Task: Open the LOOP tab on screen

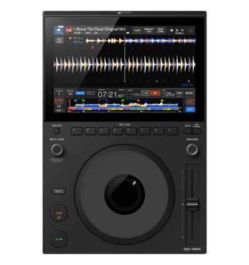Action: coord(137,31)
